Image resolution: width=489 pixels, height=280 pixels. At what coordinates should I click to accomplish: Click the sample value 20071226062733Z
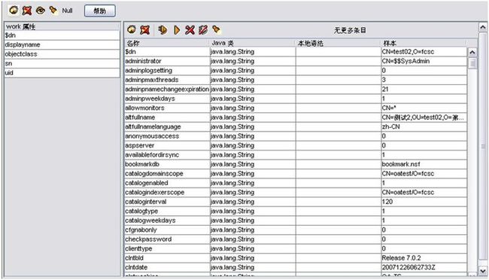pyautogui.click(x=409, y=267)
